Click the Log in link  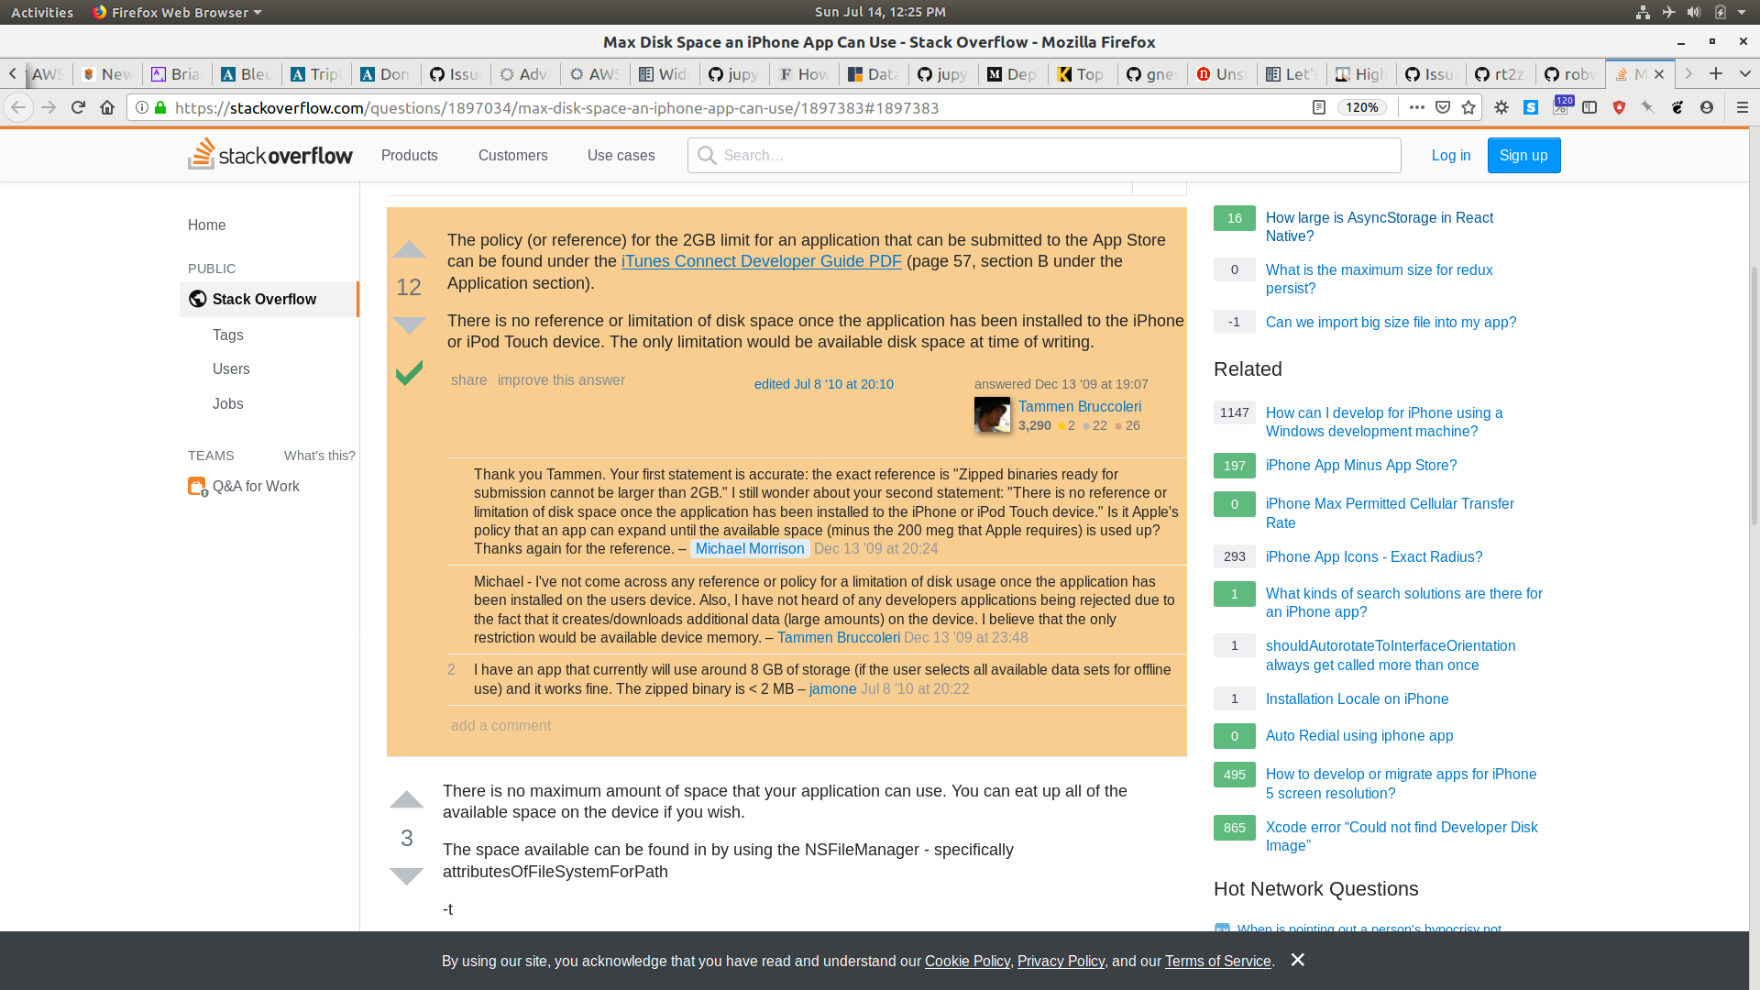(1451, 155)
